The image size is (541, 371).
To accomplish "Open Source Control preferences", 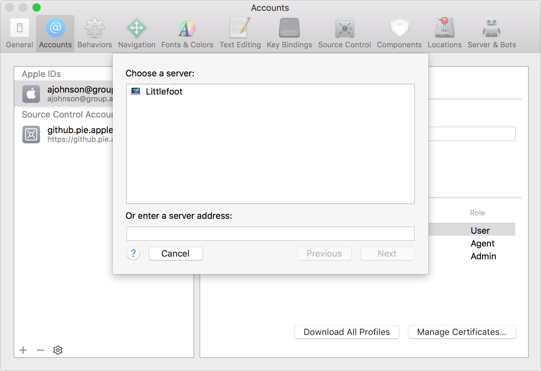I will 344,34.
